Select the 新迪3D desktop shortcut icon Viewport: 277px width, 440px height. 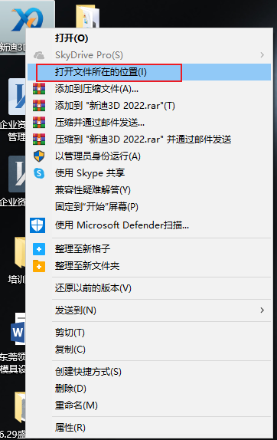coord(28,20)
